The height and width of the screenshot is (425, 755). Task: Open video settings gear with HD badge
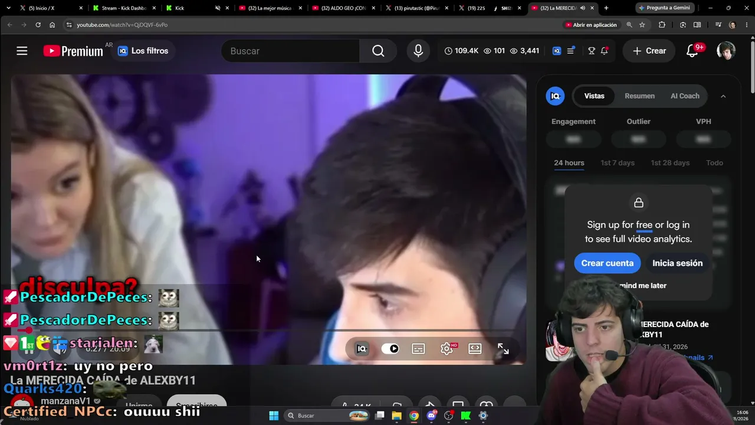[447, 349]
